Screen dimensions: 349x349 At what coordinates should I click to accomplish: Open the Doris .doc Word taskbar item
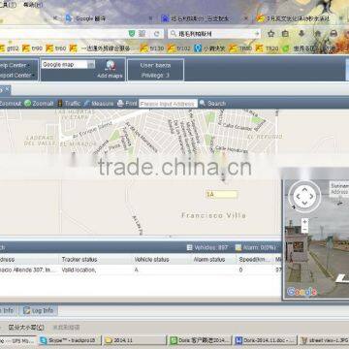point(266,340)
